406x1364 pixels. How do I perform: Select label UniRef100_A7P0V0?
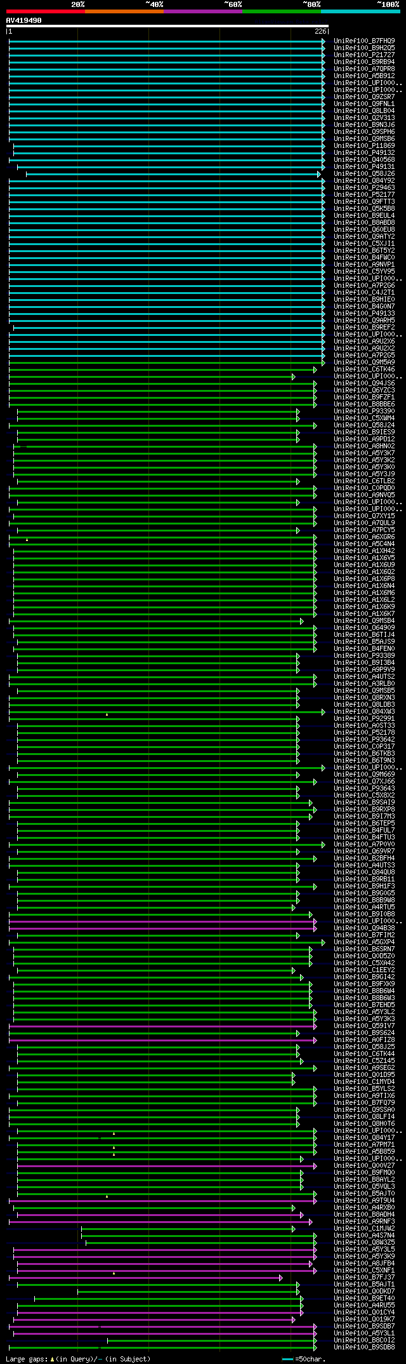pyautogui.click(x=364, y=844)
